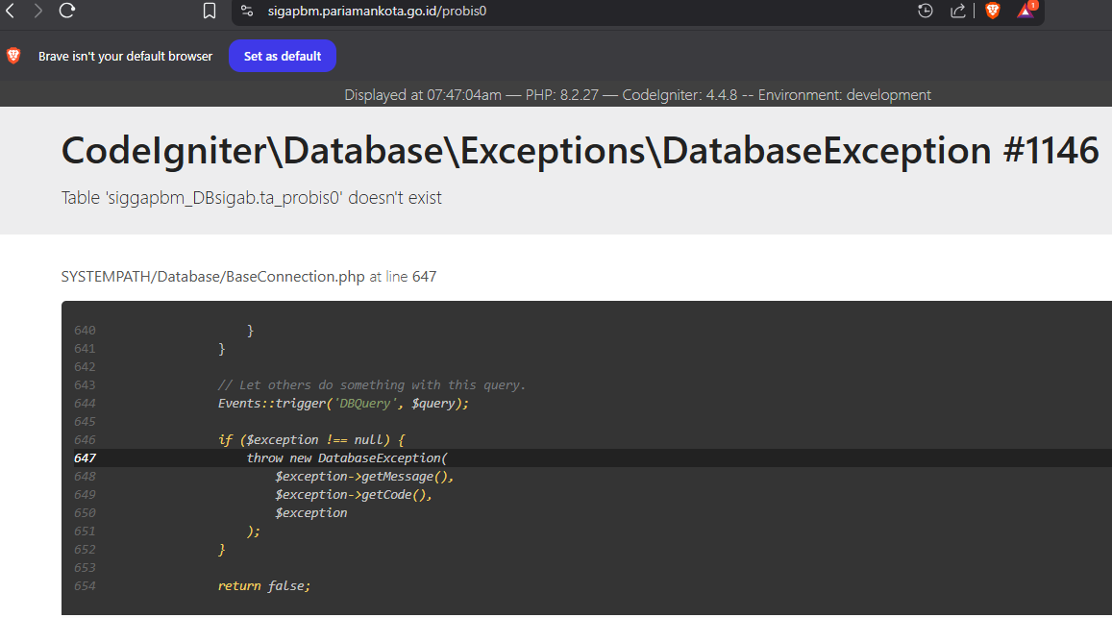The image size is (1112, 618).
Task: Click highlighted line 647 throw new DatabaseException
Action: 347,458
